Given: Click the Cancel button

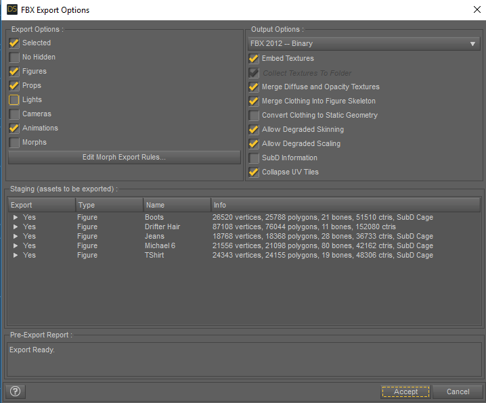Looking at the screenshot, I should 458,392.
